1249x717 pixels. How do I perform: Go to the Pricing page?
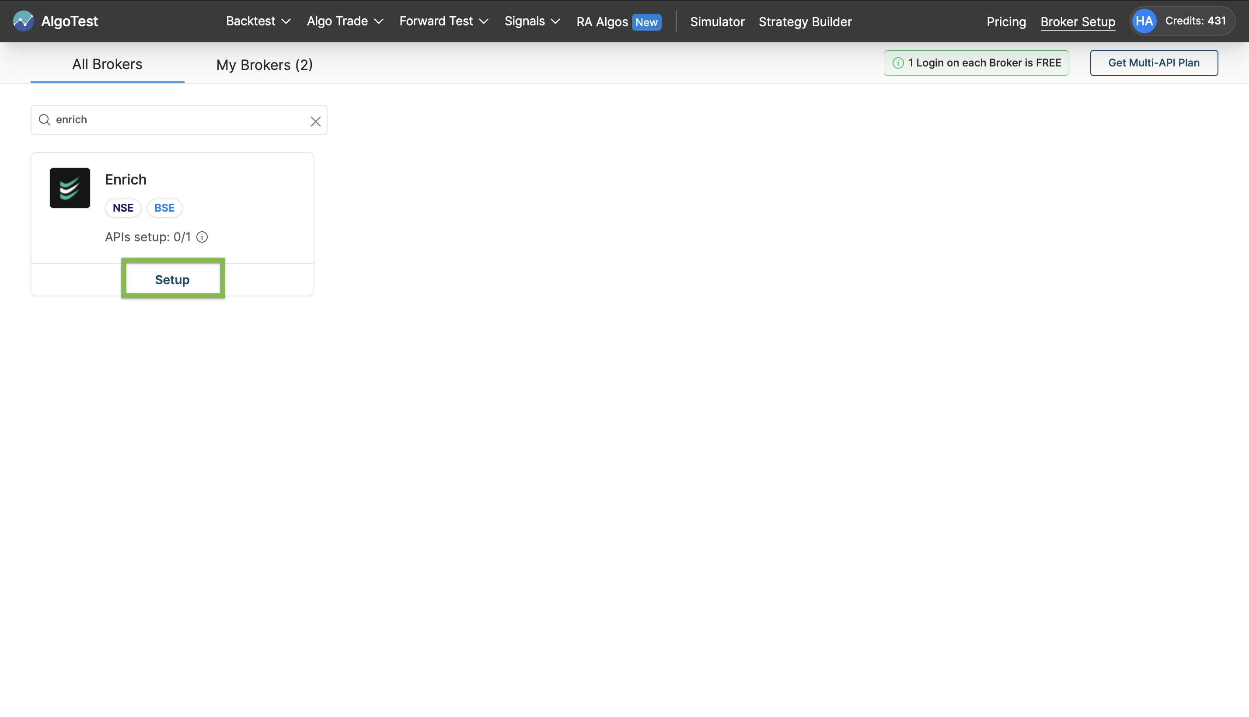coord(1006,22)
